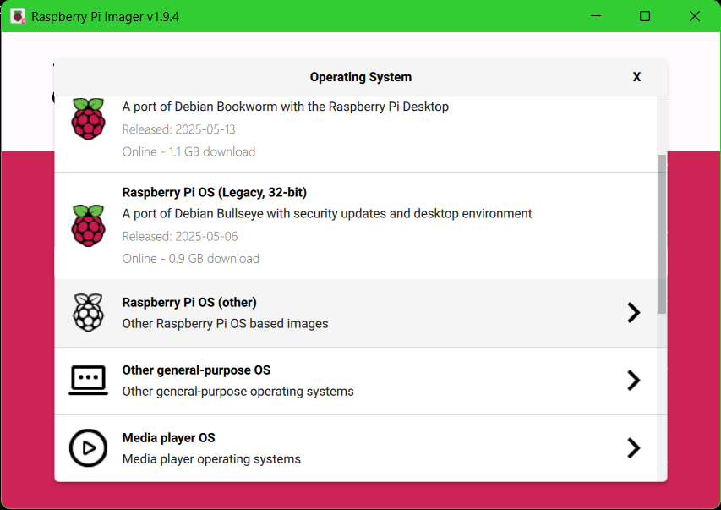Click the 'Operating System' dialog heading
The image size is (721, 510).
click(x=361, y=77)
